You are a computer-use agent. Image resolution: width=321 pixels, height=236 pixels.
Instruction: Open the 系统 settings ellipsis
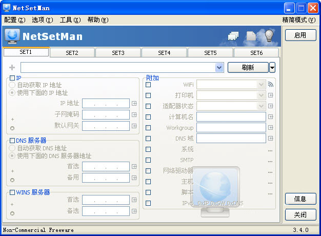[270, 151]
